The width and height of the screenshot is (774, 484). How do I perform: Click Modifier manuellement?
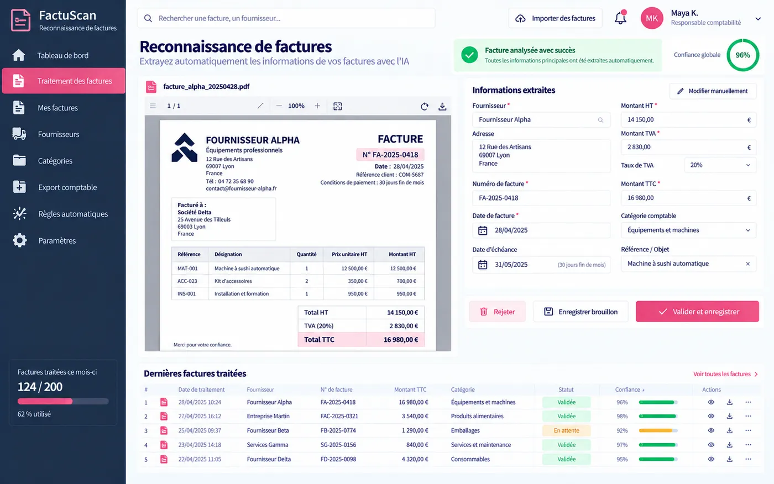click(713, 91)
